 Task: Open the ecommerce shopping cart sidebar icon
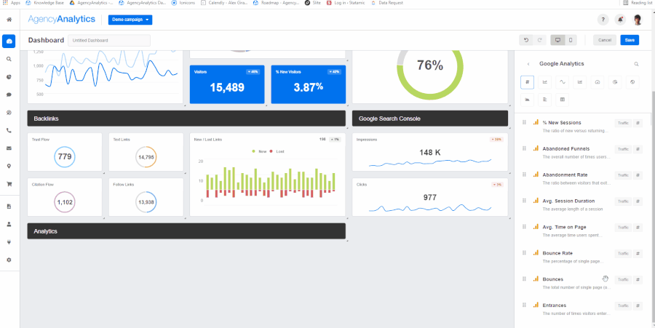(9, 183)
